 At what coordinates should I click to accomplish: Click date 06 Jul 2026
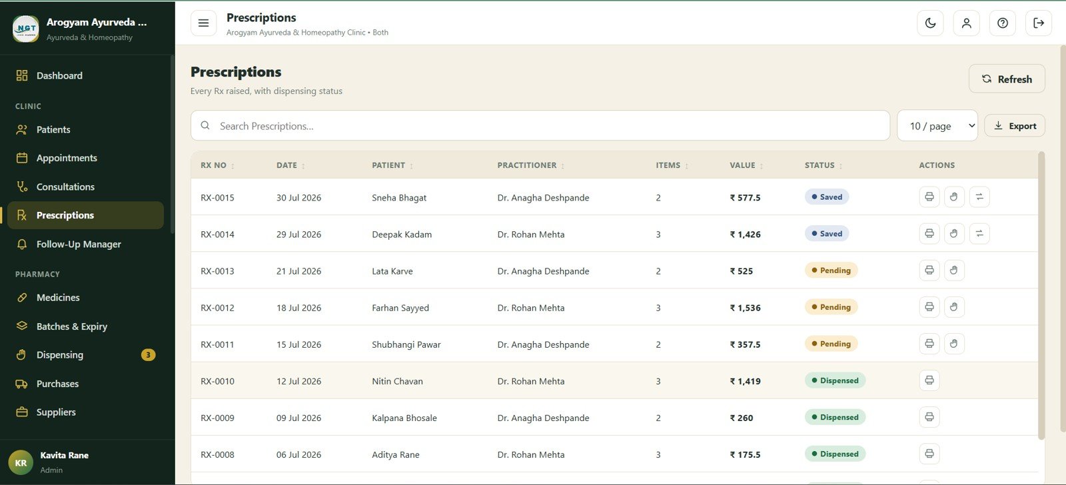click(298, 454)
